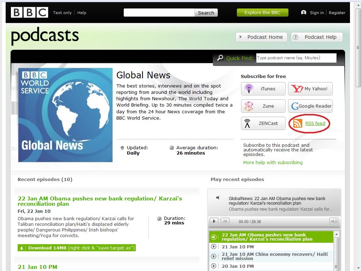Click the Average duration clock icon
362x271 pixels.
click(172, 148)
